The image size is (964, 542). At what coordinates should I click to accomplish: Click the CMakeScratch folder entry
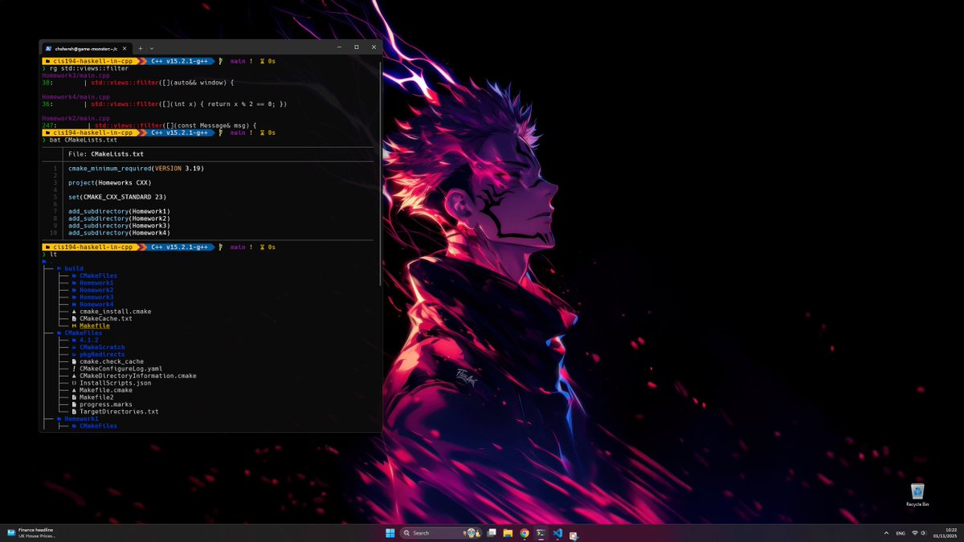point(102,347)
